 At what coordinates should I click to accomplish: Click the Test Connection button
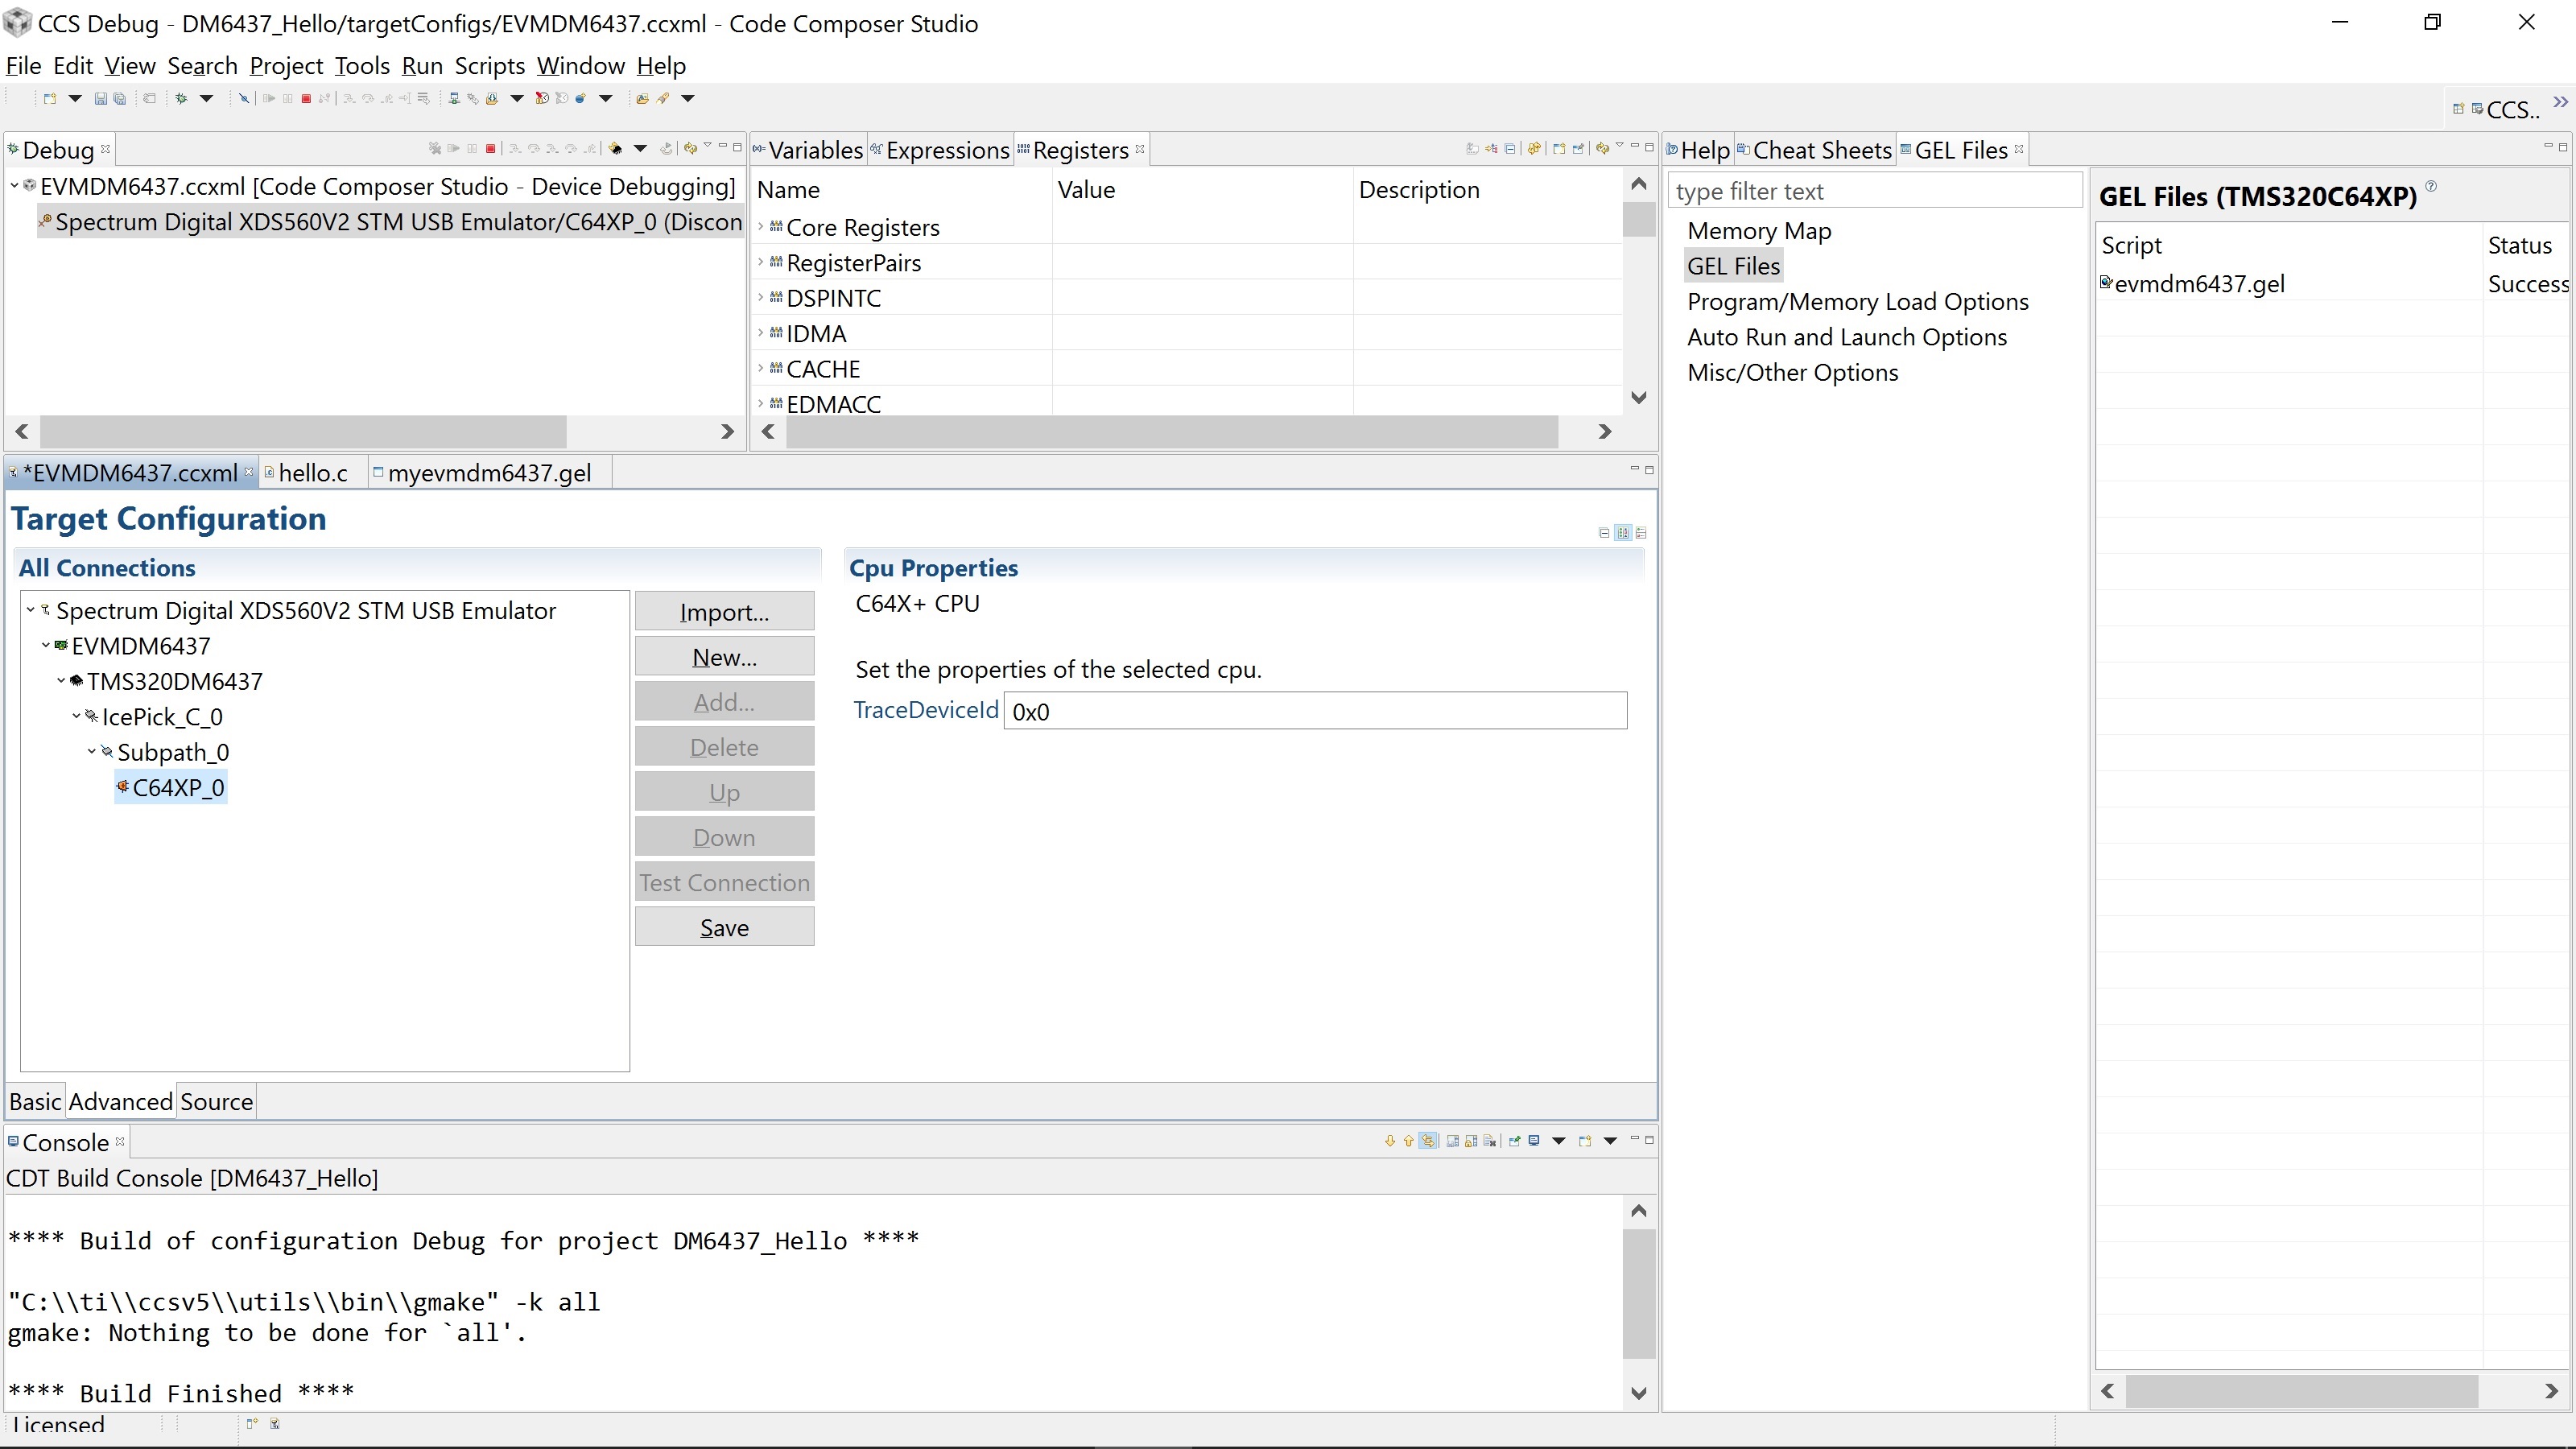[x=724, y=882]
